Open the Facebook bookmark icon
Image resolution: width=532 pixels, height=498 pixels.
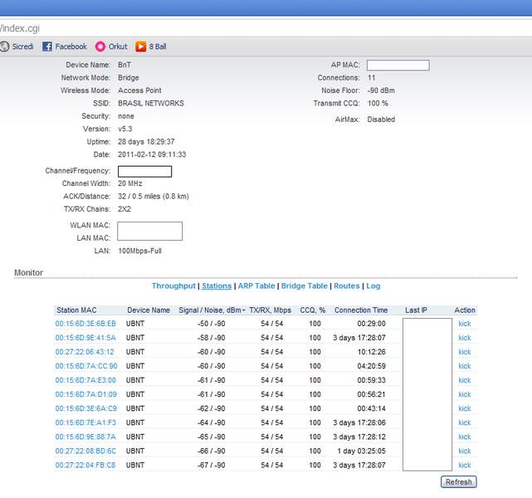47,46
